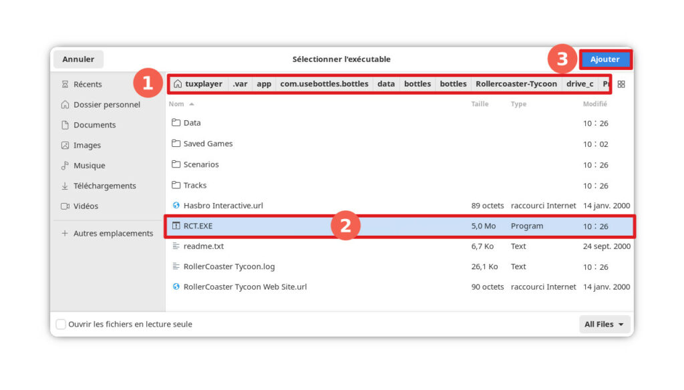Screen dimensions: 684x390
Task: Go to Dossier personnel in sidebar
Action: click(106, 105)
